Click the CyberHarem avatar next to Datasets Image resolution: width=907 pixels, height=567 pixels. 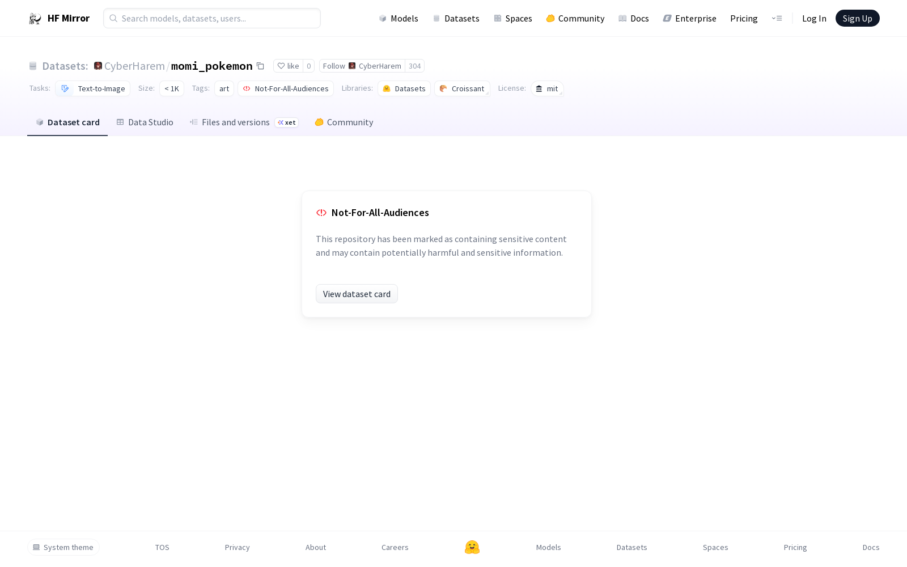(98, 66)
